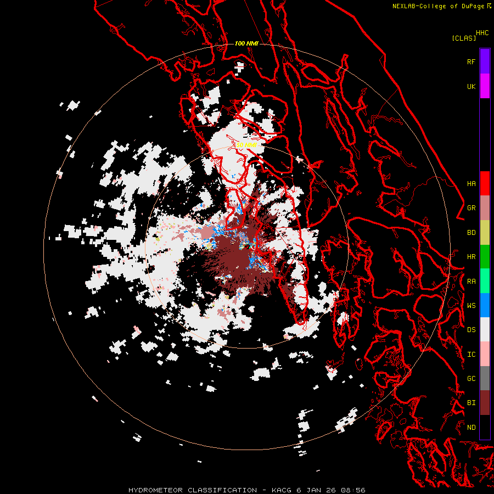Click the BI legend label
Screen dimensions: 494x494
[471, 403]
